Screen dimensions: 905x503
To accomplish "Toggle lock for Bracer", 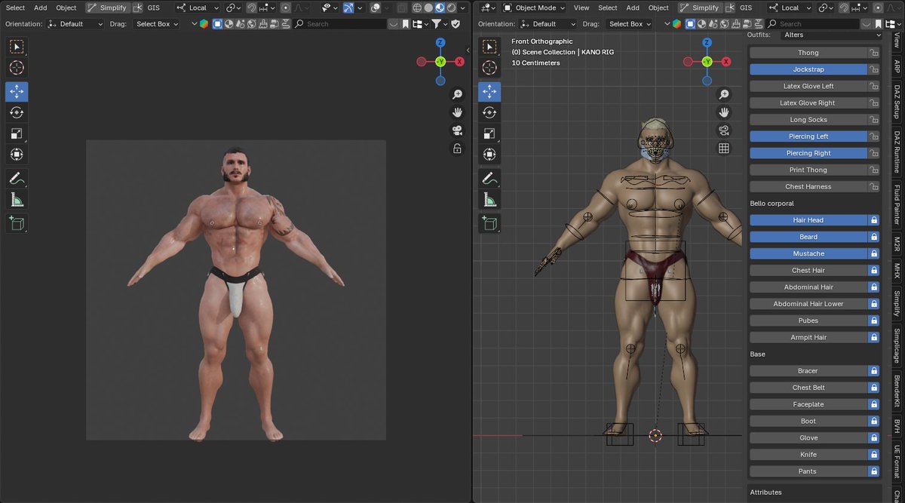I will 874,371.
